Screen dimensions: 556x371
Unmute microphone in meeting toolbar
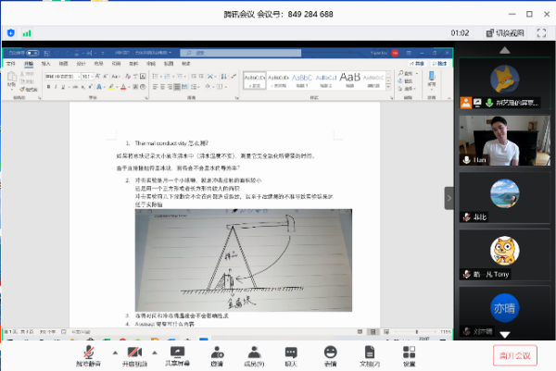(90, 352)
